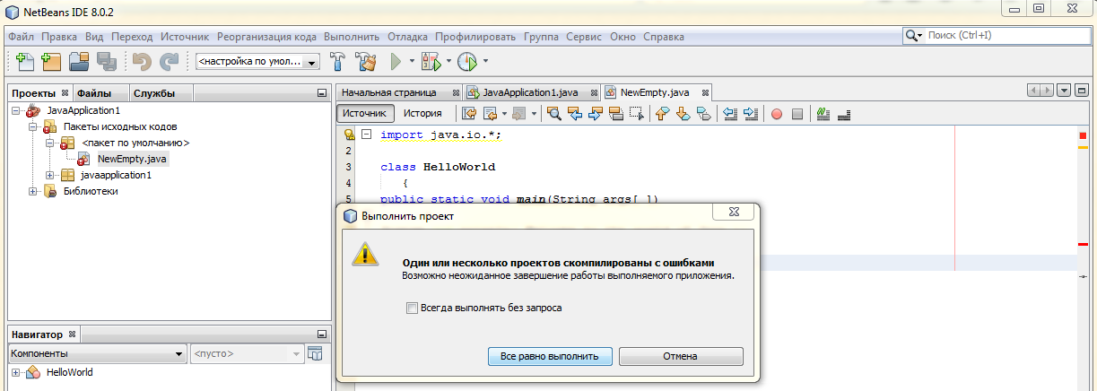Viewport: 1097px width, 391px height.
Task: Switch editor to История view
Action: [422, 114]
